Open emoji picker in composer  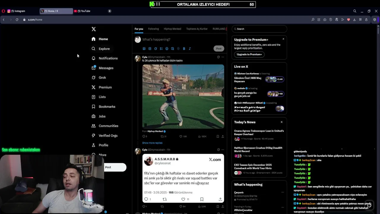pos(167,49)
